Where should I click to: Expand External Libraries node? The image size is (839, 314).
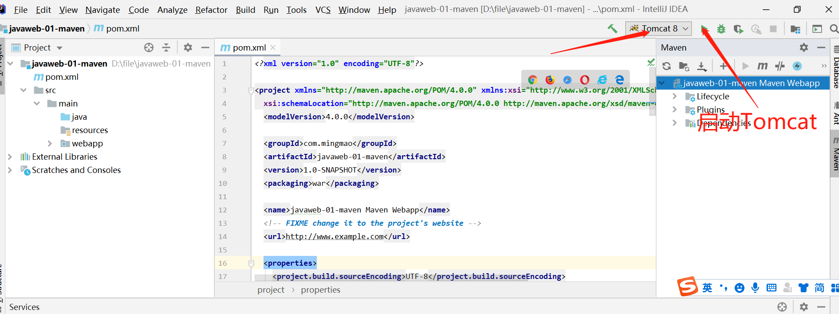point(10,157)
